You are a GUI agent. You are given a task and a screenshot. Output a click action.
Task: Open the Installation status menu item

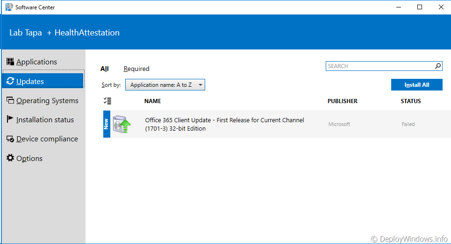(45, 120)
